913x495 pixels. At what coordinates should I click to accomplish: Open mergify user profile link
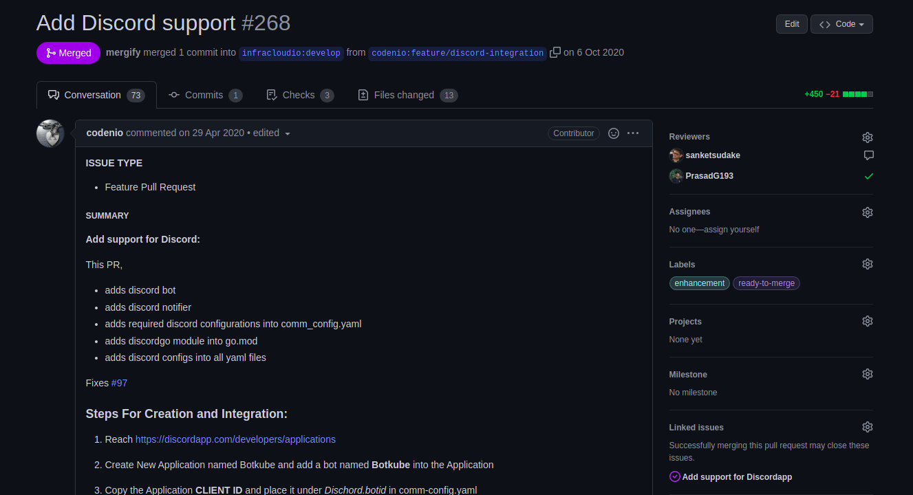(123, 52)
